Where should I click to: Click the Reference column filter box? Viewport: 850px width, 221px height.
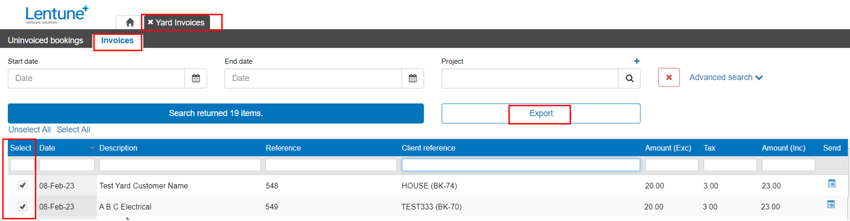pyautogui.click(x=331, y=165)
